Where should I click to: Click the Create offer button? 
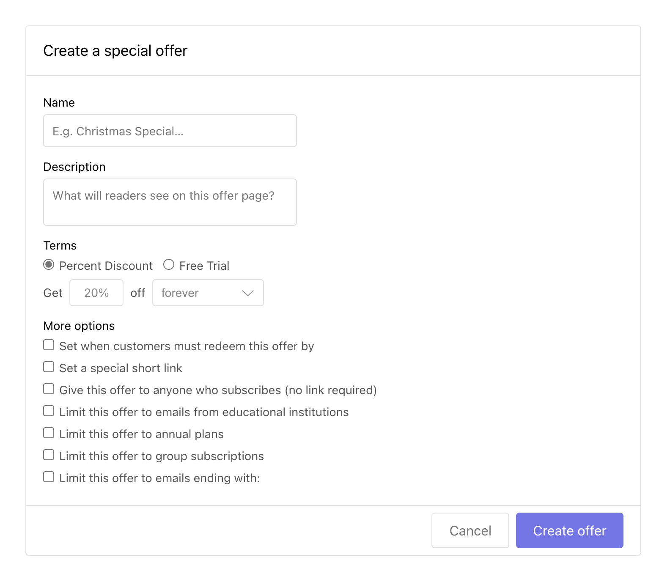[x=569, y=530]
